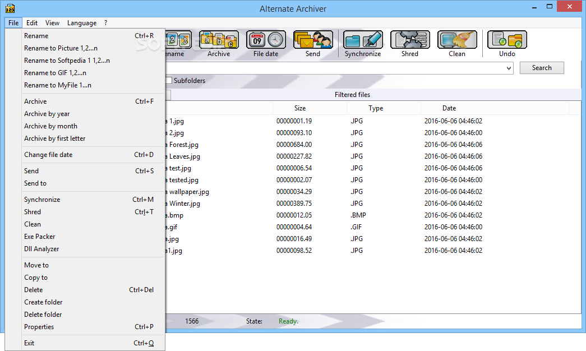Open the Language menu
This screenshot has height=351, width=586.
point(82,23)
